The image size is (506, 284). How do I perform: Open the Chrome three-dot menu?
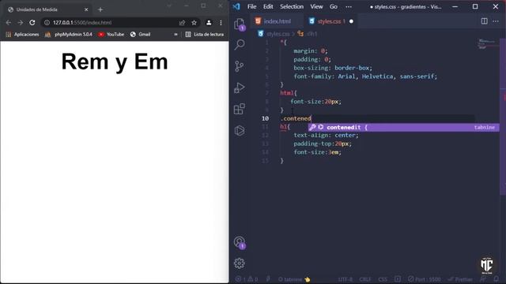tap(221, 23)
